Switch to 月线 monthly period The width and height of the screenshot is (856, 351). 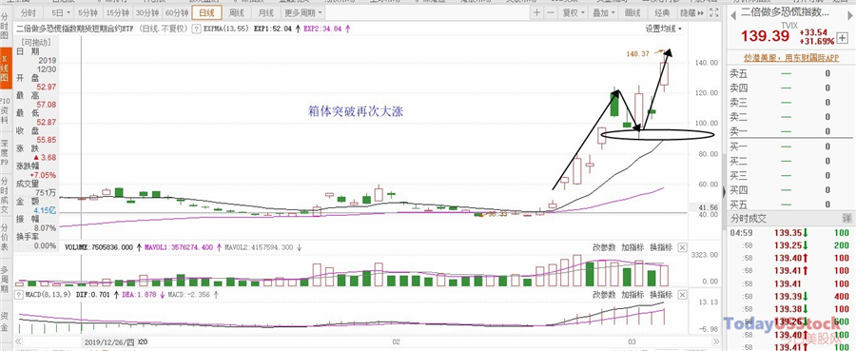266,12
